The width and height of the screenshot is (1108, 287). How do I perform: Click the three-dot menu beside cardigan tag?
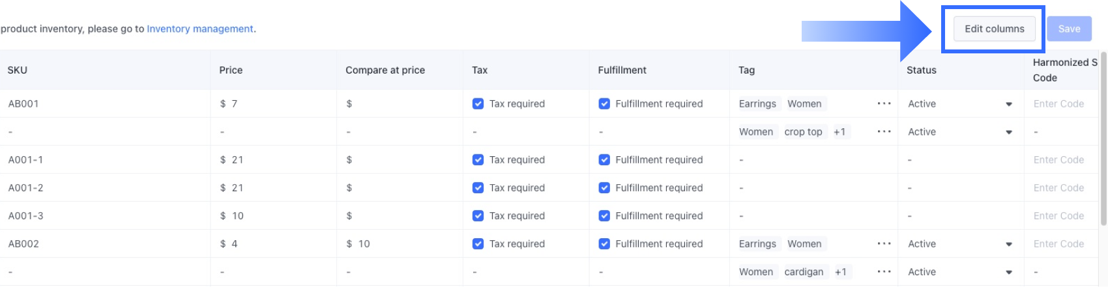[x=884, y=272]
